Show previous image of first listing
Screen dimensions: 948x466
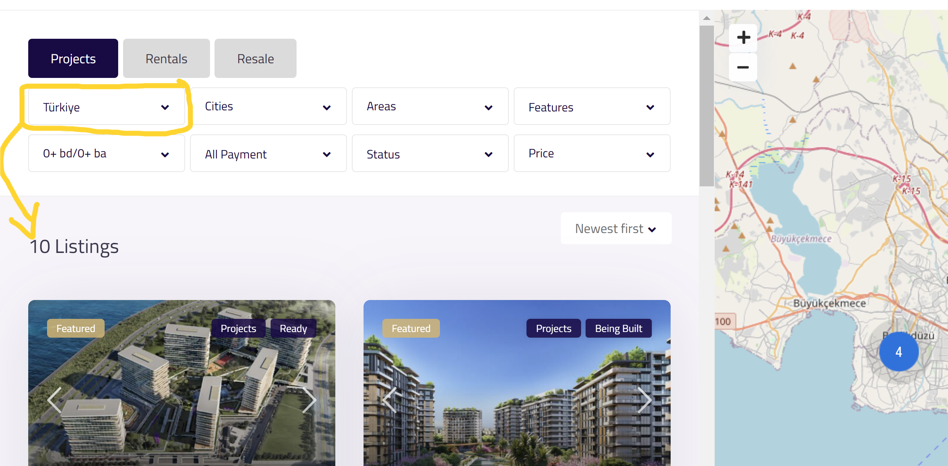point(55,400)
